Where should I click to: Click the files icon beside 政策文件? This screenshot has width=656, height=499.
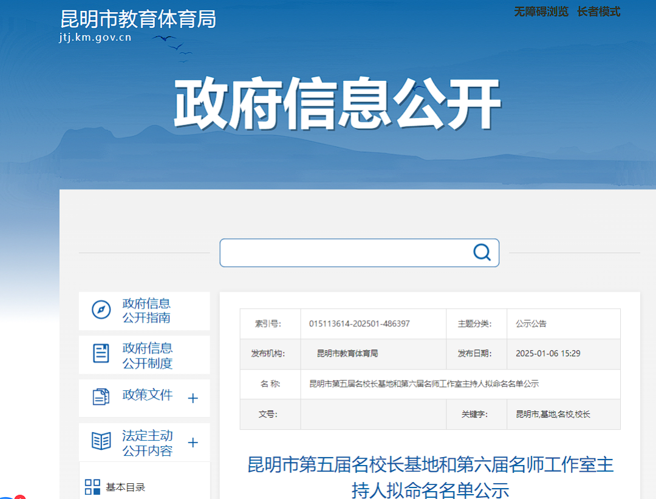point(101,396)
